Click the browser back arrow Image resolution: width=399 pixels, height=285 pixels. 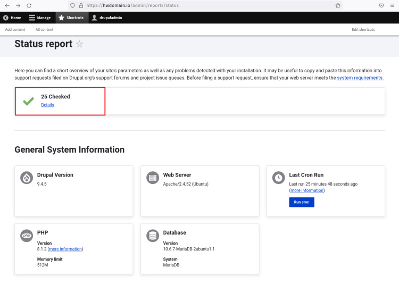[7, 5]
